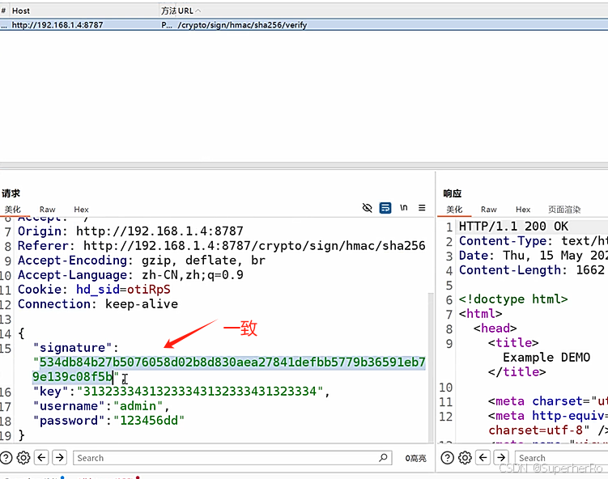Image resolution: width=608 pixels, height=479 pixels.
Task: Click back arrow under response panel
Action: click(483, 458)
